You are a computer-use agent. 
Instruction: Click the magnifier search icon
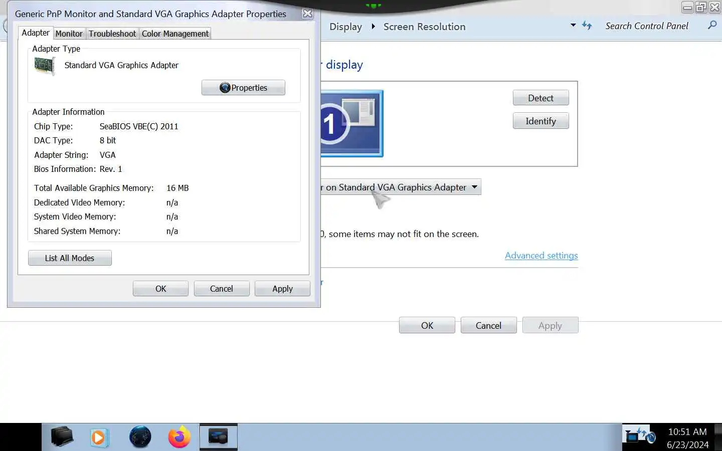pyautogui.click(x=712, y=25)
